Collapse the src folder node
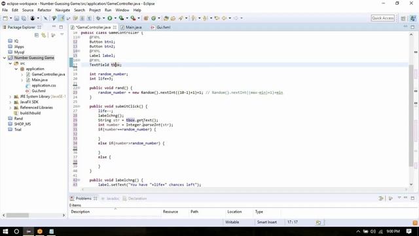419x236 pixels. click(10, 64)
